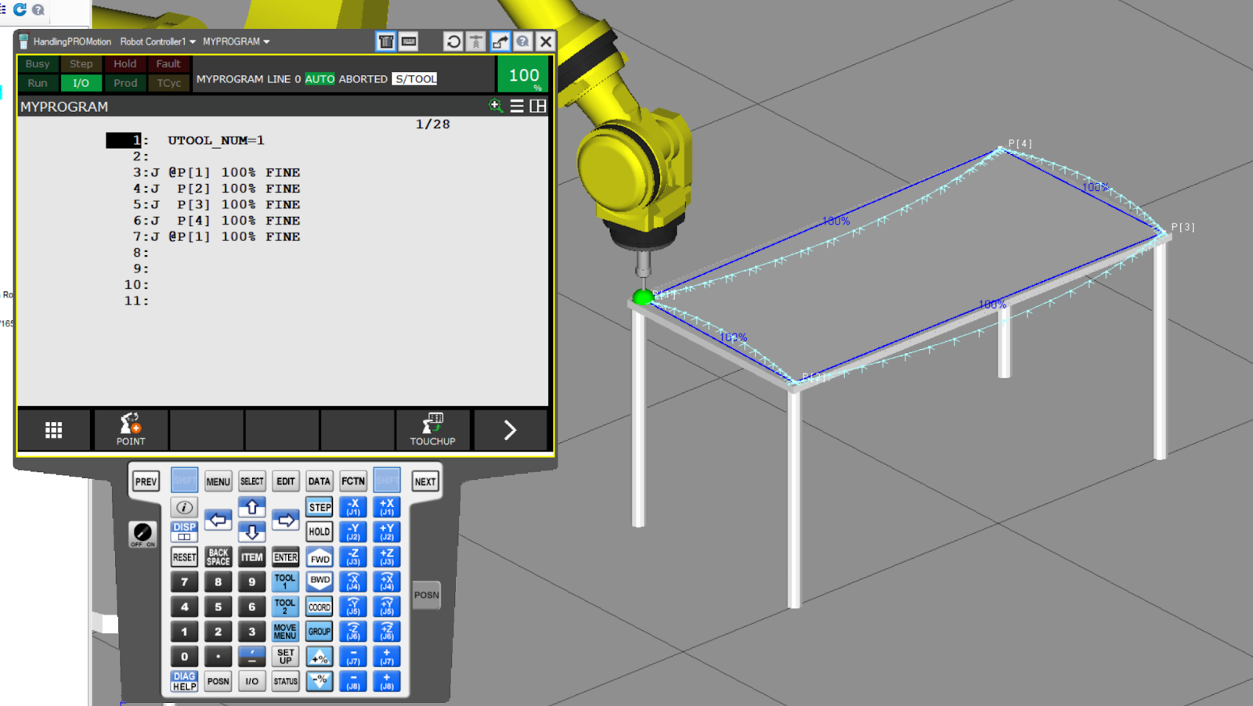Toggle the HOLD key

coord(320,531)
